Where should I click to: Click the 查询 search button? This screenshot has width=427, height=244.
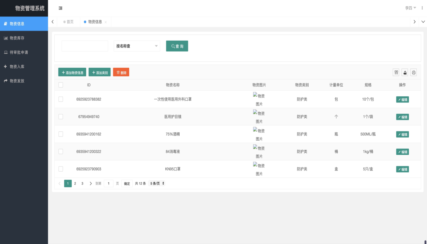(177, 46)
